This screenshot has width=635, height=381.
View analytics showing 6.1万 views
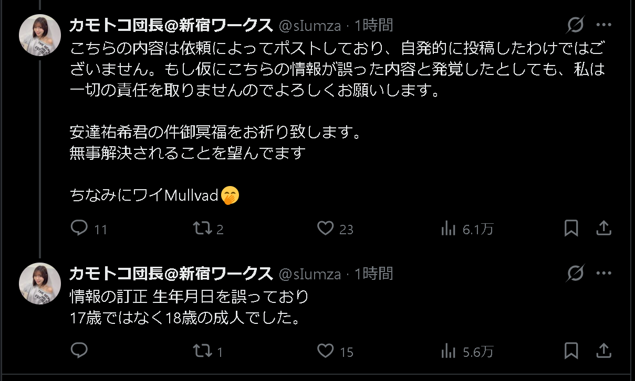pos(448,228)
